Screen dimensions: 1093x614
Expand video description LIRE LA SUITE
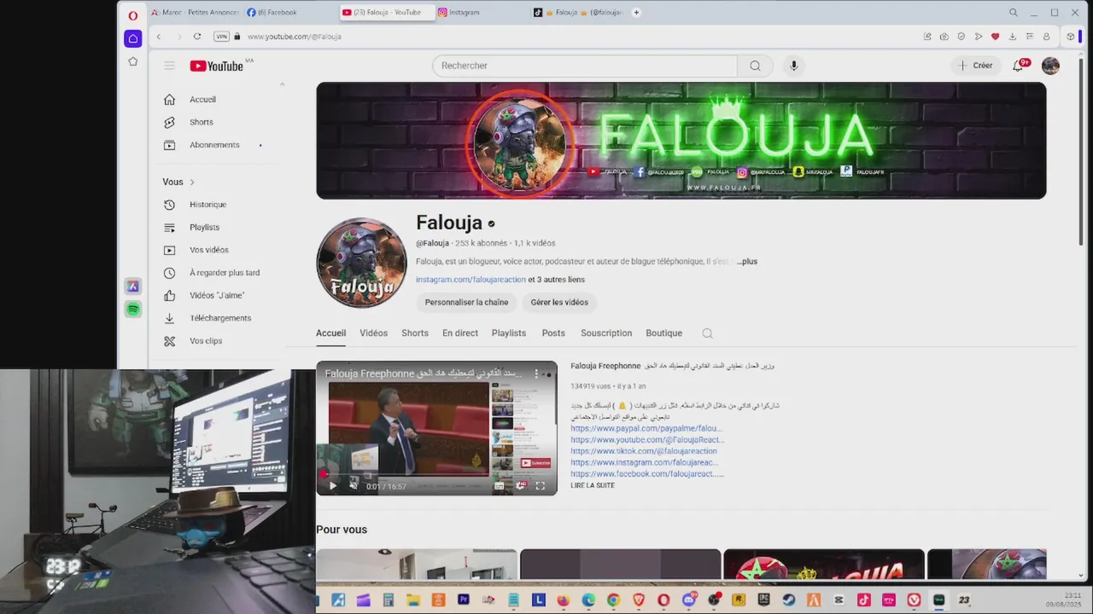[593, 486]
